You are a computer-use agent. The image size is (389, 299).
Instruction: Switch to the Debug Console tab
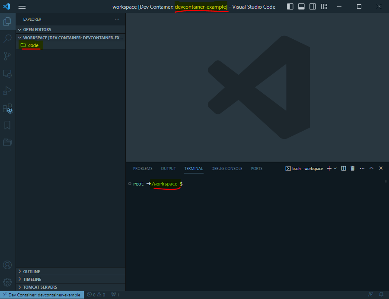[227, 168]
